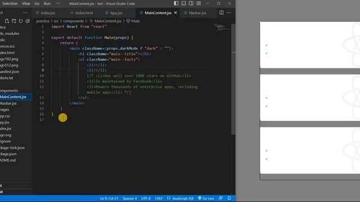Click the editor vertical scrollbar
The image size is (360, 202).
pos(233,79)
